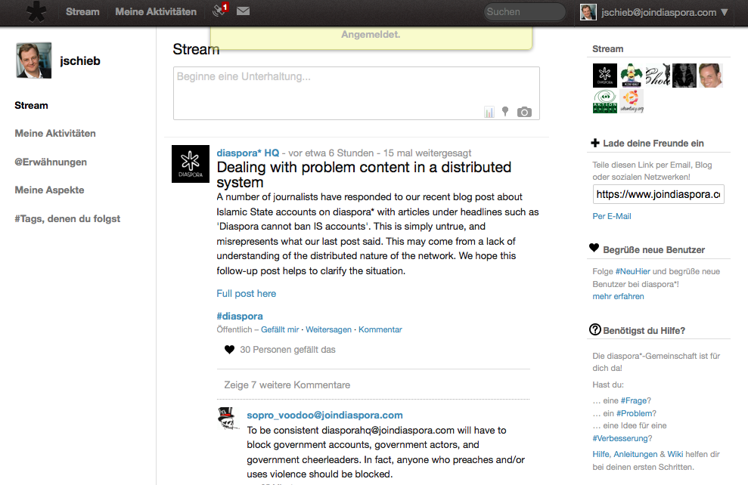Click the joindiaspora invite link field

(x=658, y=194)
